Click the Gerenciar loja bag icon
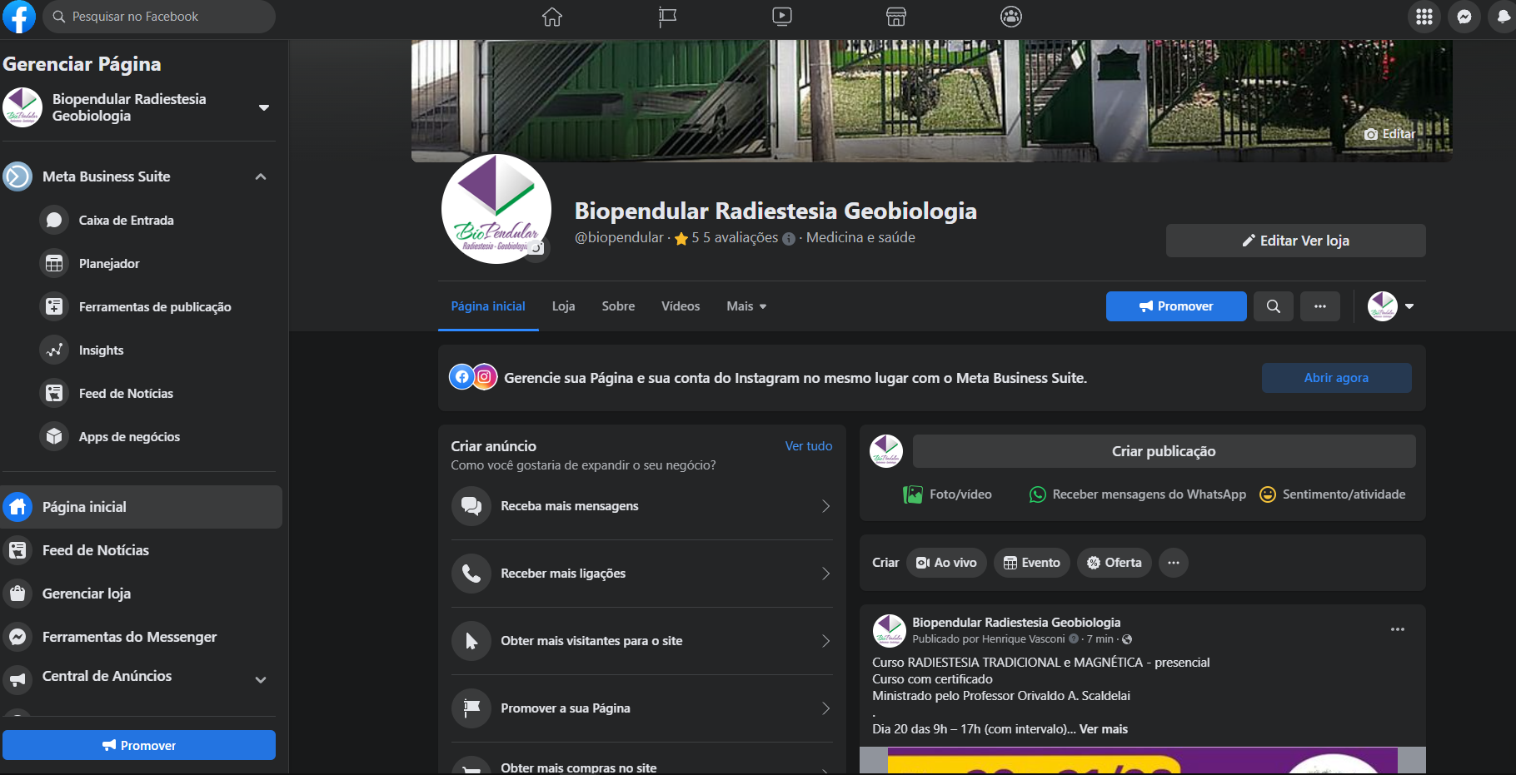The image size is (1516, 775). pyautogui.click(x=17, y=594)
